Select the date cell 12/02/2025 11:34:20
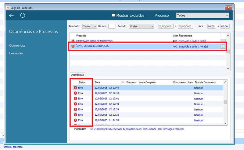Screen dimensions: 244x150 click(107, 120)
